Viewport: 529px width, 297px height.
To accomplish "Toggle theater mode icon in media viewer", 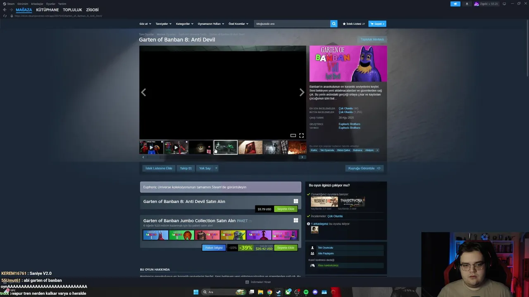I will [293, 135].
